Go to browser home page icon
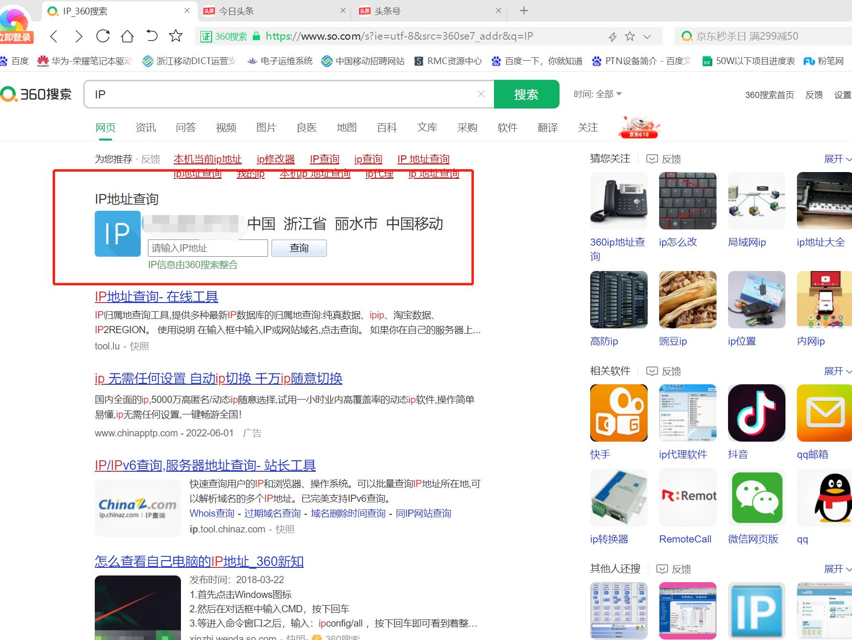Viewport: 852px width, 640px height. coord(127,36)
